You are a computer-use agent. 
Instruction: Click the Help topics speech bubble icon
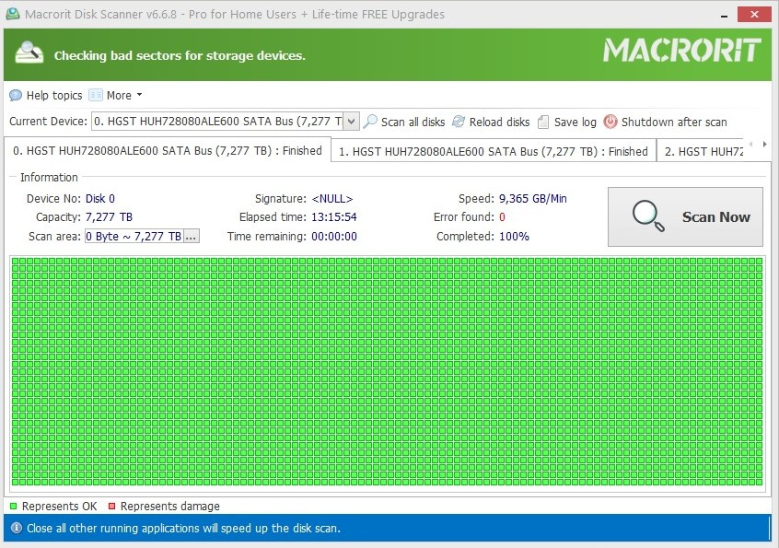tap(16, 95)
